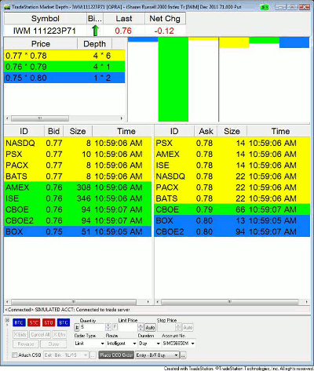Select the CBOE2 ask row at 0.80
Image resolution: width=314 pixels, height=371 pixels.
pos(232,231)
